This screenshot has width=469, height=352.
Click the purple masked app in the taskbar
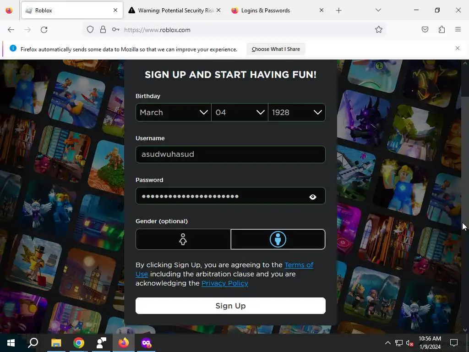146,343
